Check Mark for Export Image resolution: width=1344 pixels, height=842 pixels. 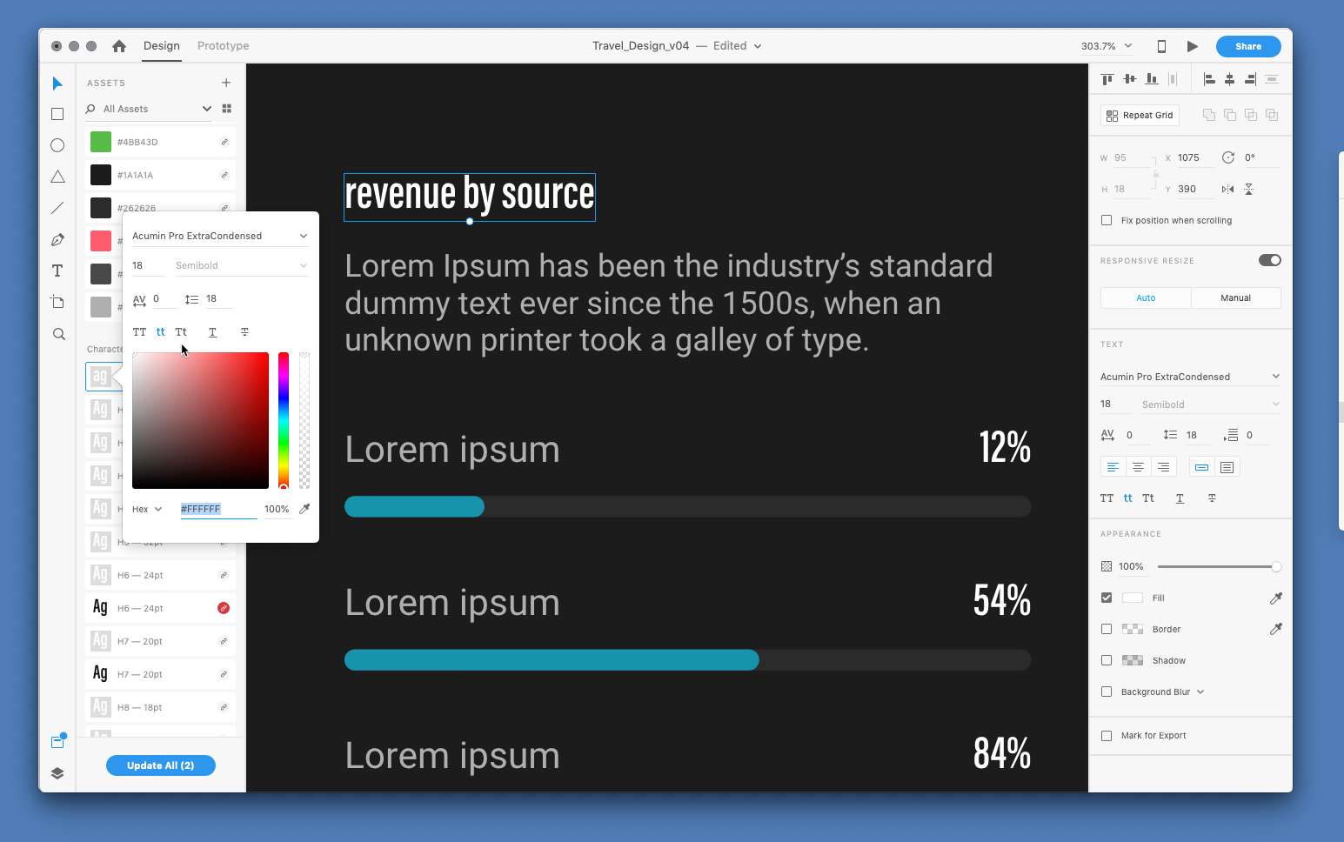[x=1107, y=735]
